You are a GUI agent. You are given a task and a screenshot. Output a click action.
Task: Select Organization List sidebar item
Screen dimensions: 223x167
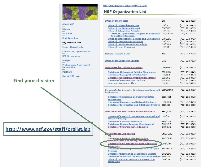tap(72, 42)
